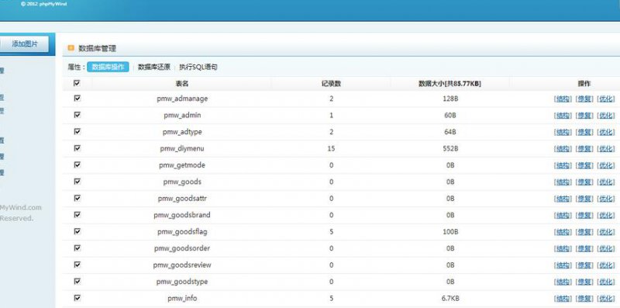
Task: Open 结构 link for pmw_diymenu
Action: [x=563, y=149]
